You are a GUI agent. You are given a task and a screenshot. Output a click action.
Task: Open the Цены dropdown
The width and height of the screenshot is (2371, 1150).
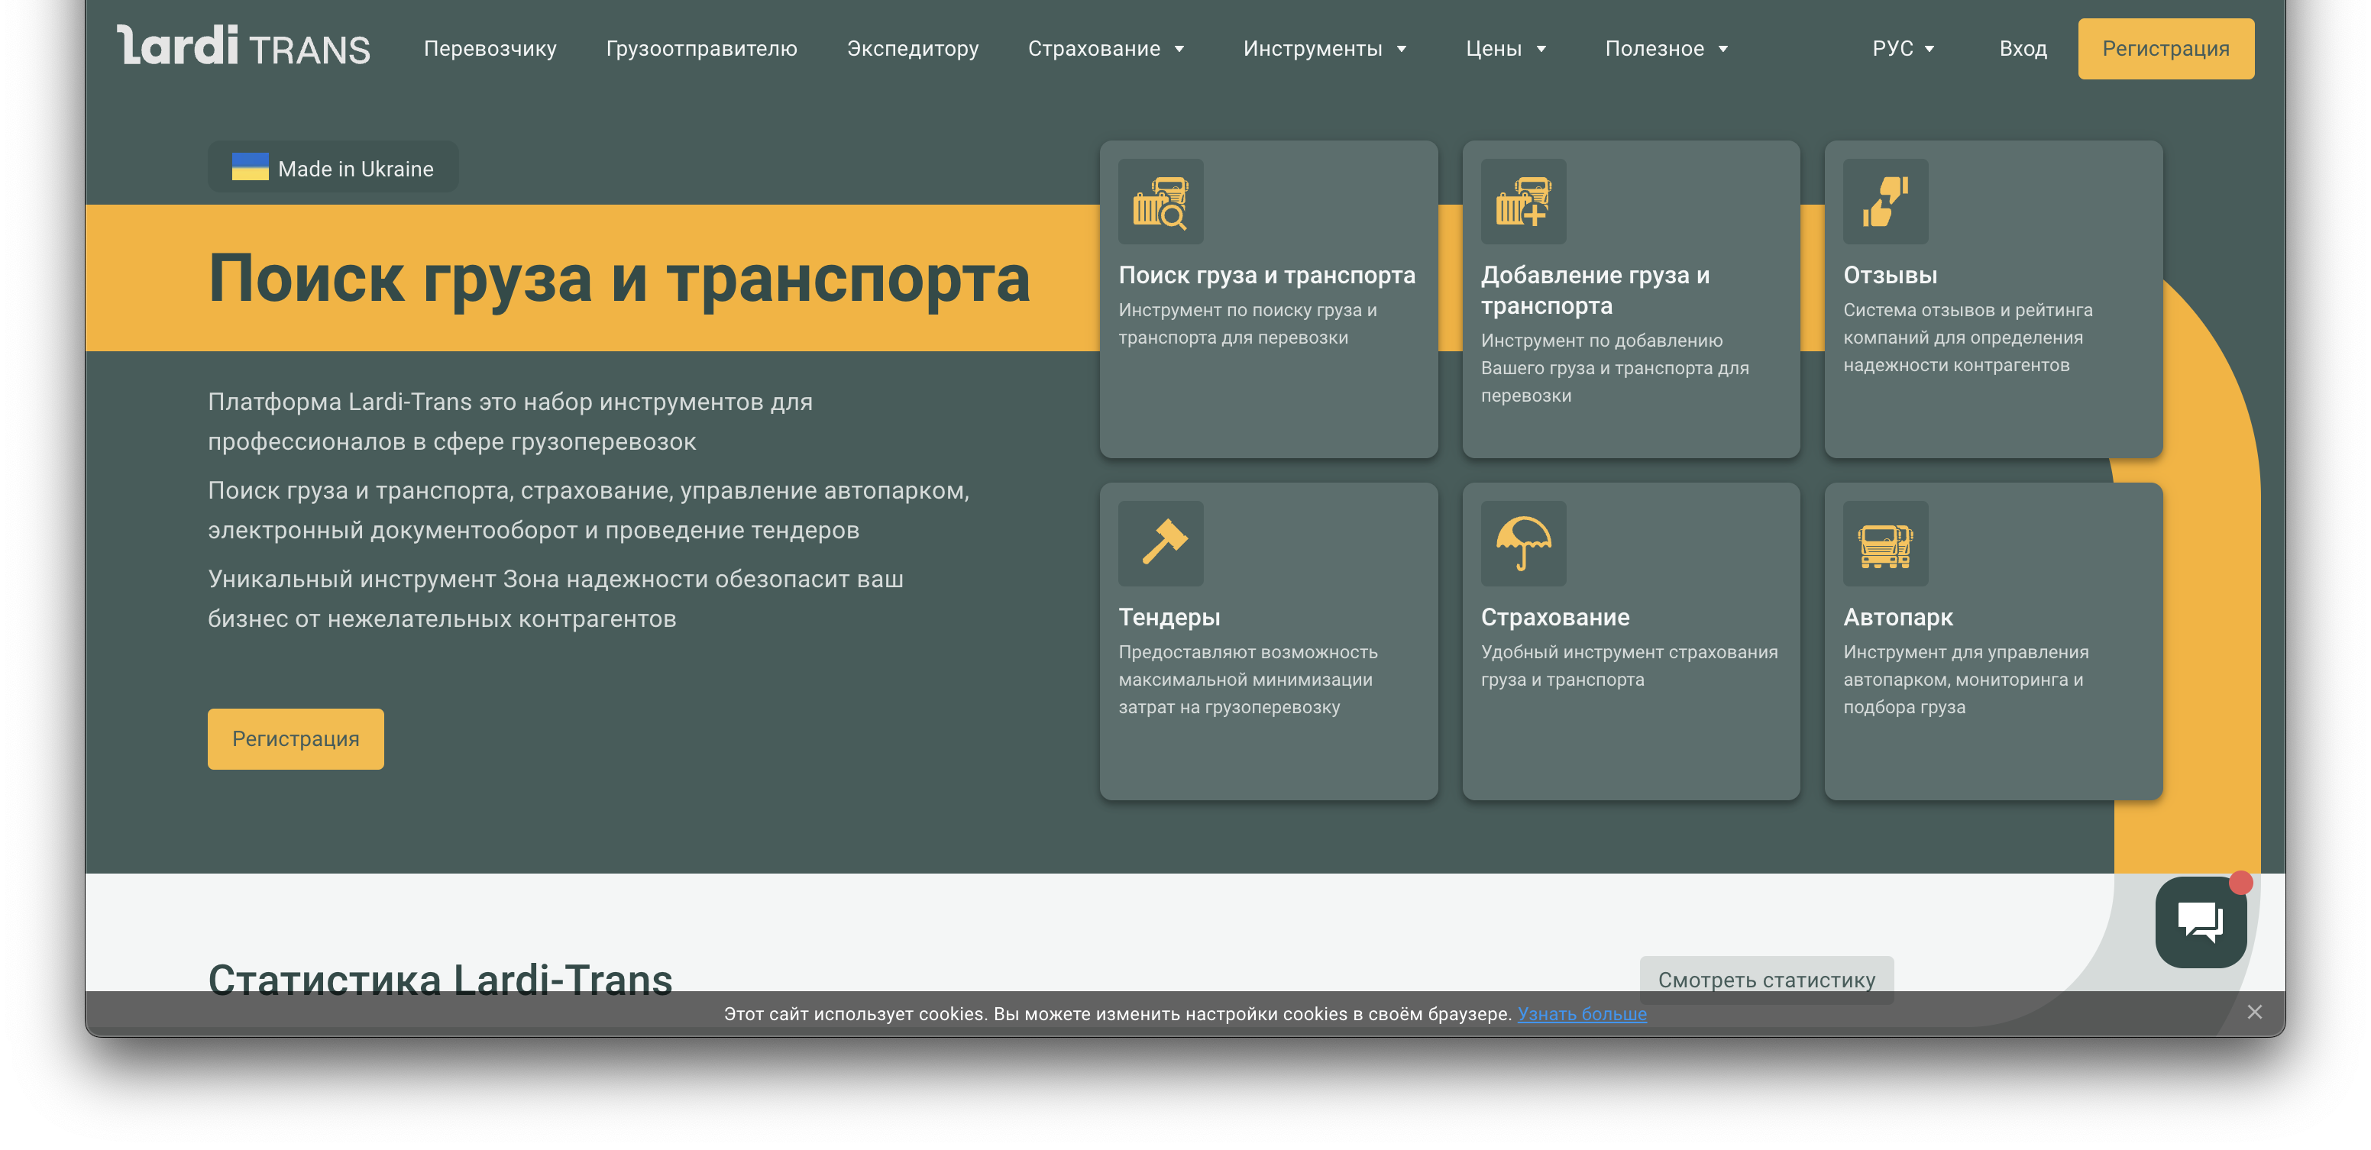[x=1506, y=49]
